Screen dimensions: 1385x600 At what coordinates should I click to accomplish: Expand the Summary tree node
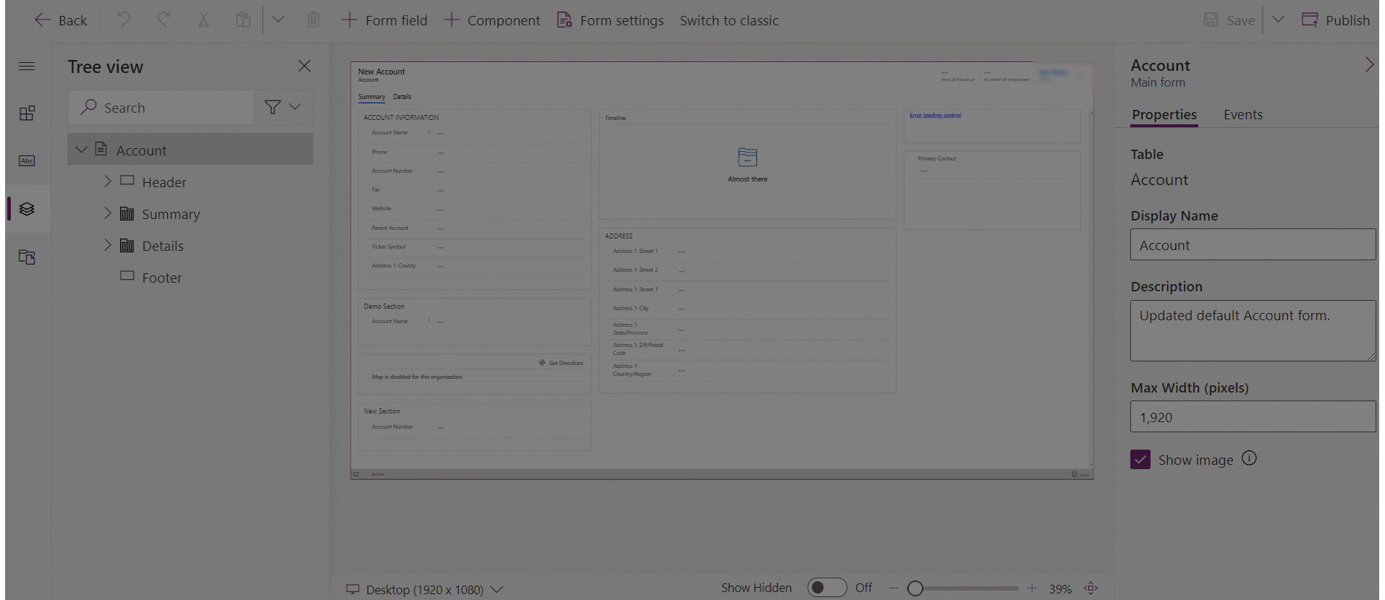107,213
